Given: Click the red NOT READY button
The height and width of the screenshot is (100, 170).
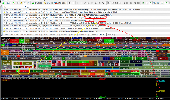Looking at the screenshot, I should point(162,59).
